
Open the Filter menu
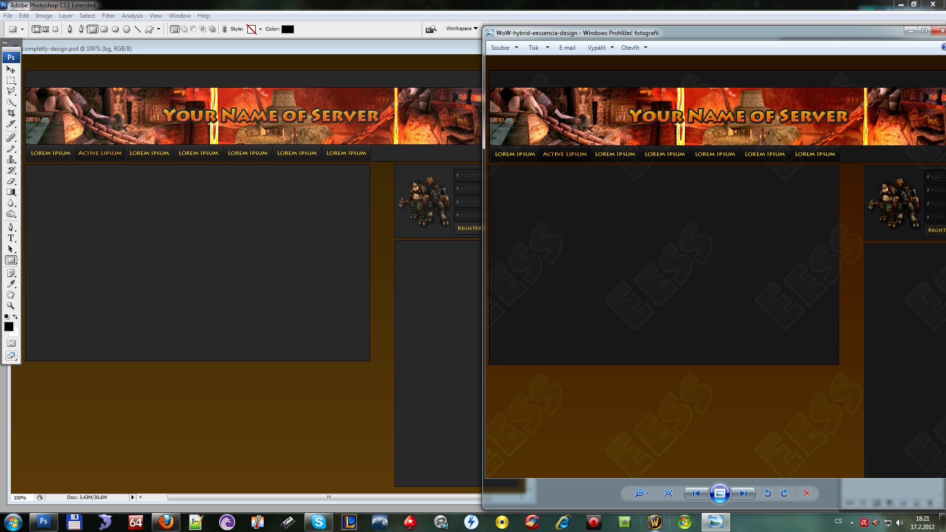coord(108,16)
